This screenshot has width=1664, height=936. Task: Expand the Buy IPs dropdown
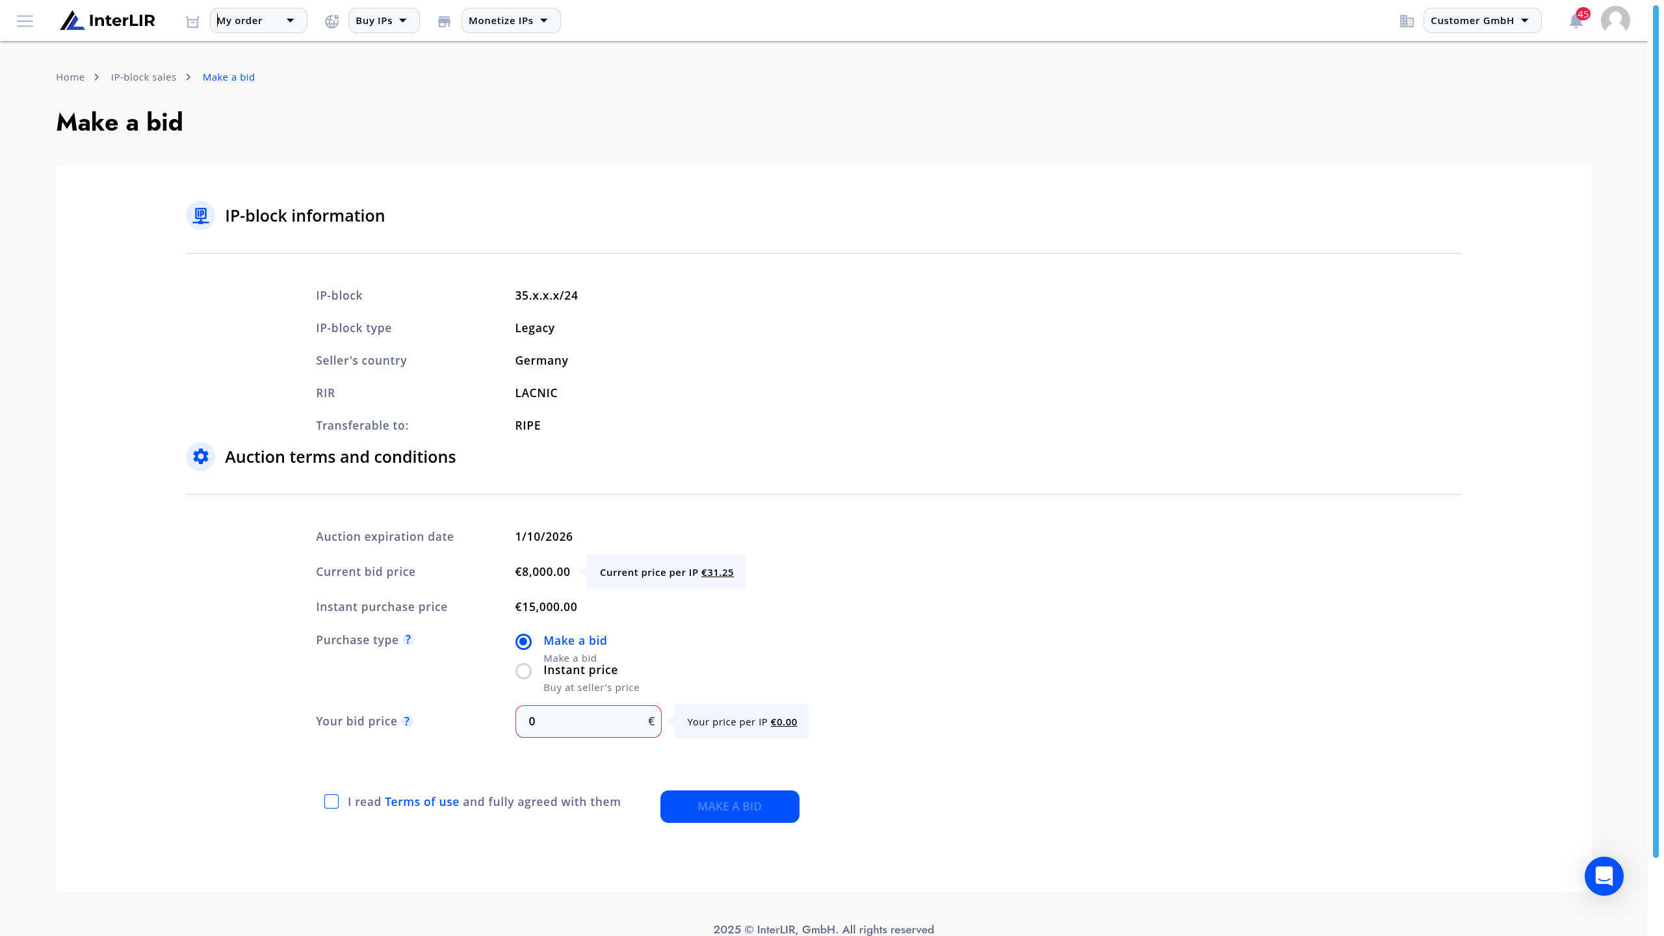tap(383, 21)
